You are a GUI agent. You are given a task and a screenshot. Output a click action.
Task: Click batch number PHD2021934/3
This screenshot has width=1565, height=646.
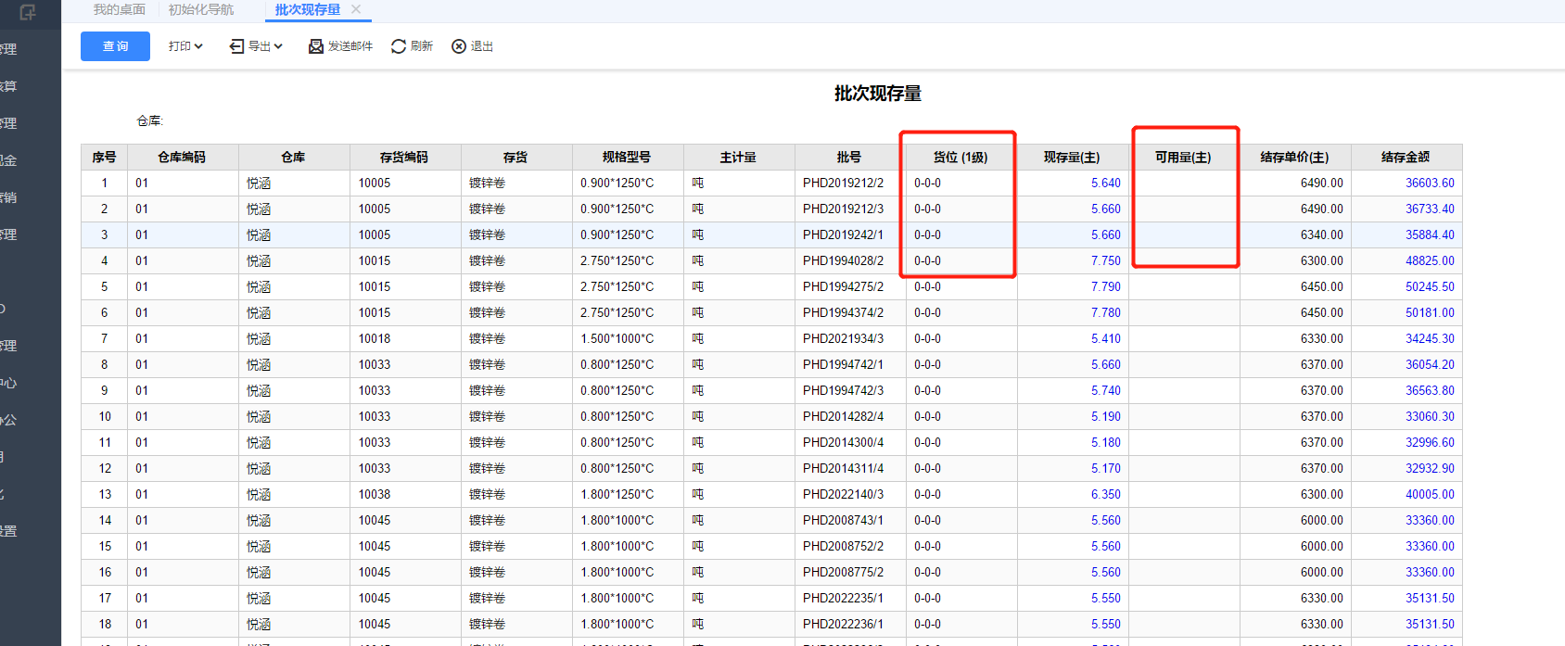pyautogui.click(x=843, y=339)
